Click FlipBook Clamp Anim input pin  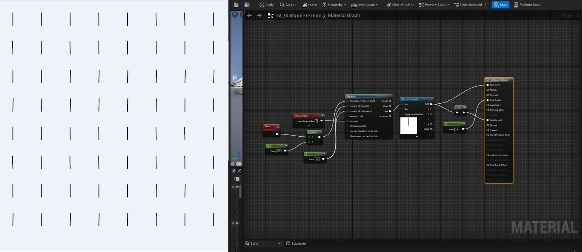pos(347,136)
